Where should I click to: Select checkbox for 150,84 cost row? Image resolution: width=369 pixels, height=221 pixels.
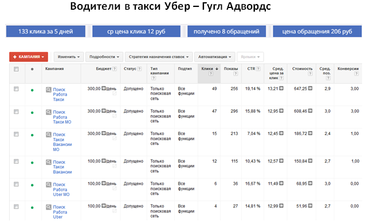click(x=16, y=161)
